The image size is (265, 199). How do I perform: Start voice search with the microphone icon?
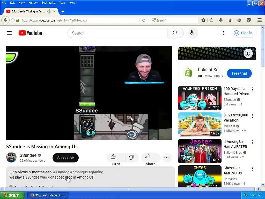[192, 33]
